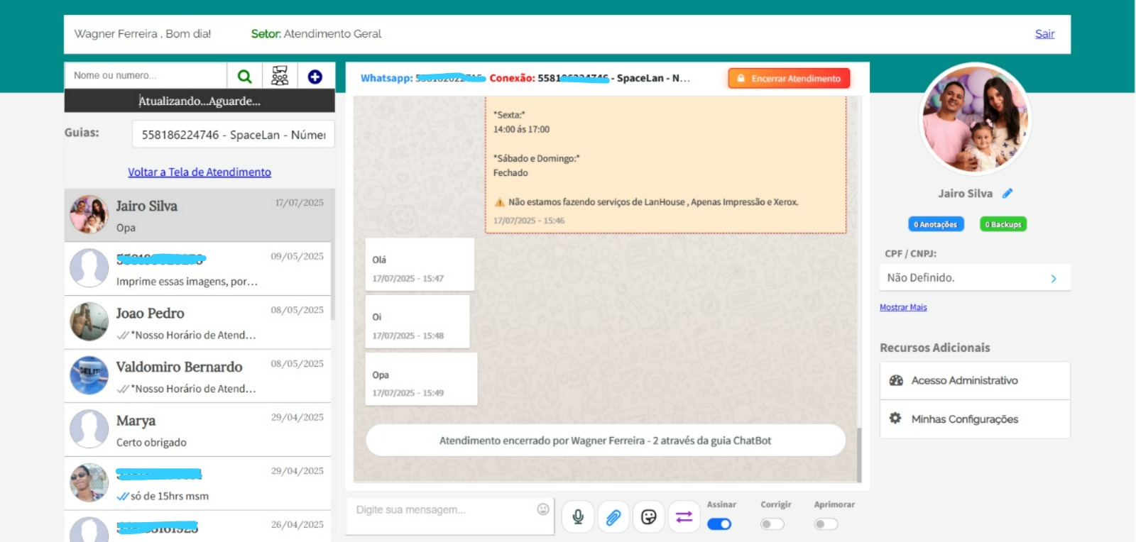Click the microphone record audio icon
This screenshot has width=1136, height=542.
point(578,517)
